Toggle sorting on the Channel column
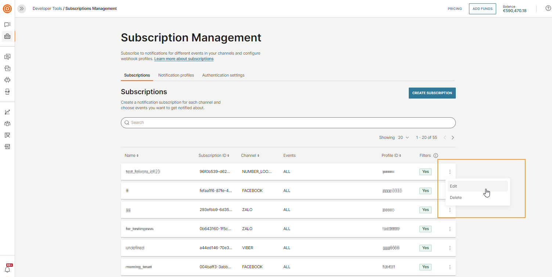 click(x=250, y=155)
